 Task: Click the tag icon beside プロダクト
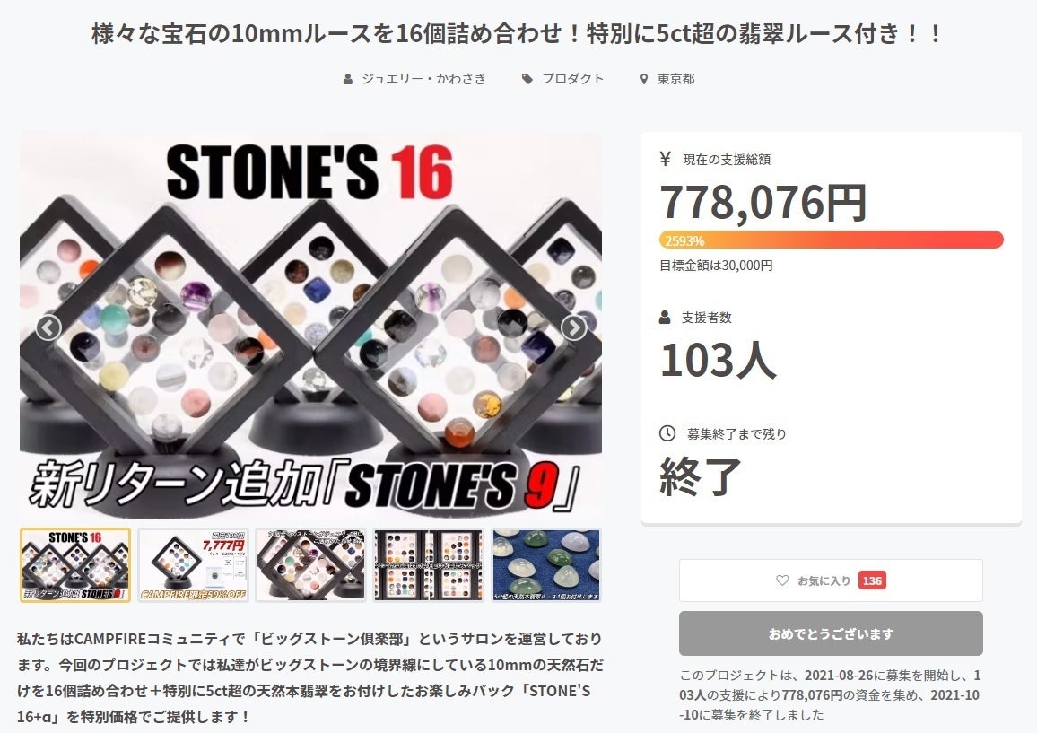click(527, 79)
